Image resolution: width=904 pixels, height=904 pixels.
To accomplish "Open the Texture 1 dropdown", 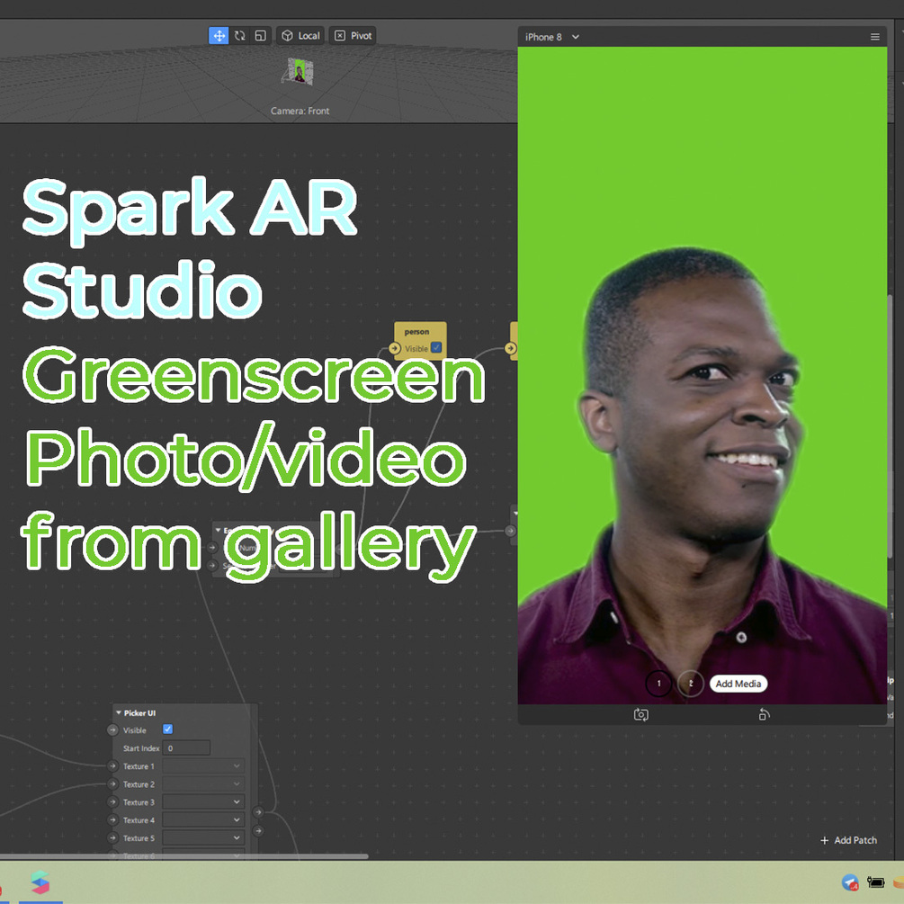I will pyautogui.click(x=203, y=766).
